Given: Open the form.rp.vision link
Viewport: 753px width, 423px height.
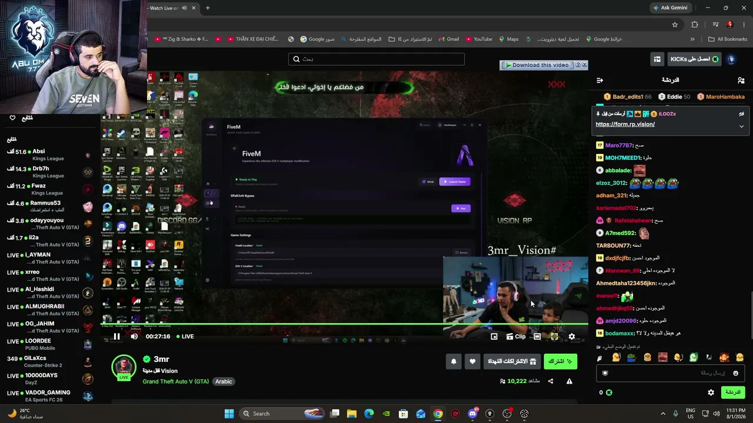Looking at the screenshot, I should tap(625, 125).
